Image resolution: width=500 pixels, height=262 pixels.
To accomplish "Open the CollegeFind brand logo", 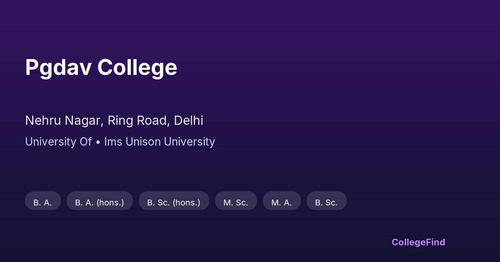I will [418, 242].
